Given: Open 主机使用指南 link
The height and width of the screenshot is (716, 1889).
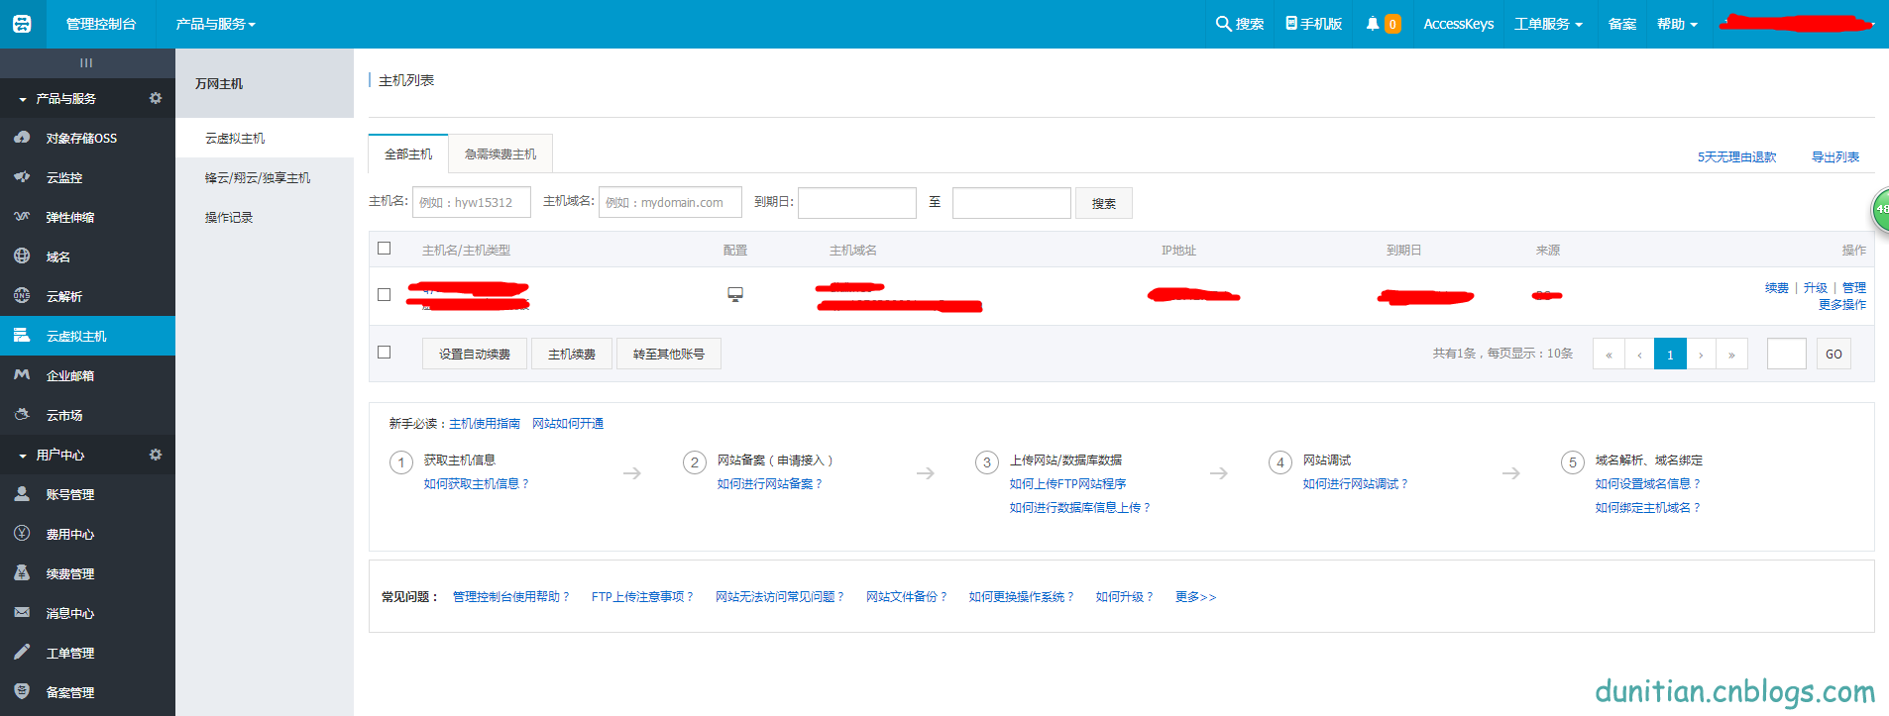Looking at the screenshot, I should [x=485, y=423].
